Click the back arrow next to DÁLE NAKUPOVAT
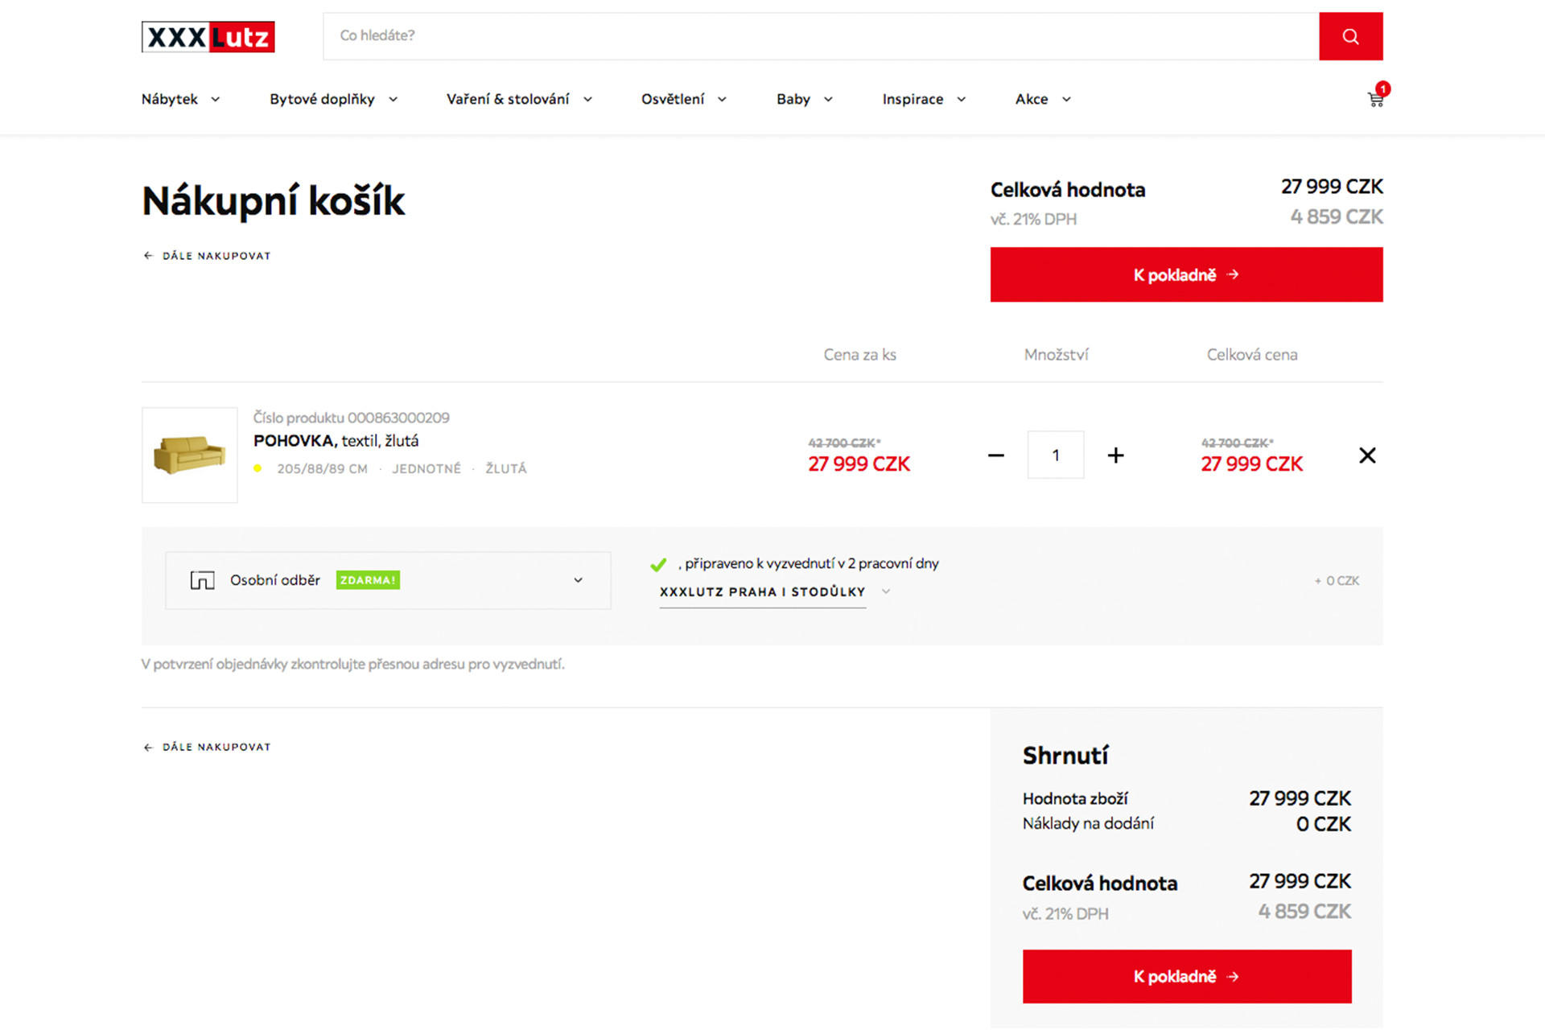1545x1030 pixels. point(147,255)
